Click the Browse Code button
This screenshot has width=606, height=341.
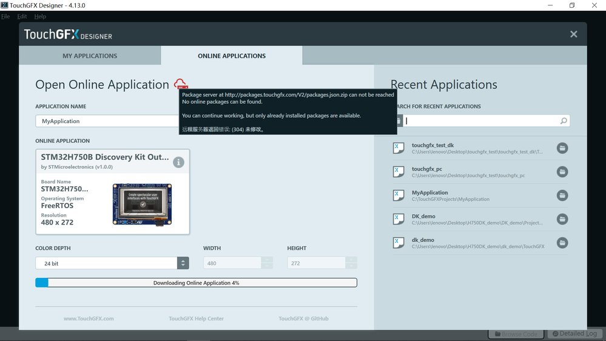tap(516, 334)
